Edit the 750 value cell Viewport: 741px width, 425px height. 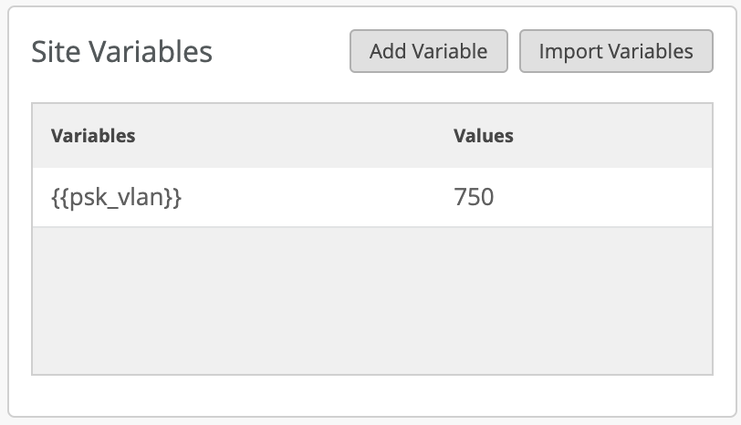[x=474, y=197]
